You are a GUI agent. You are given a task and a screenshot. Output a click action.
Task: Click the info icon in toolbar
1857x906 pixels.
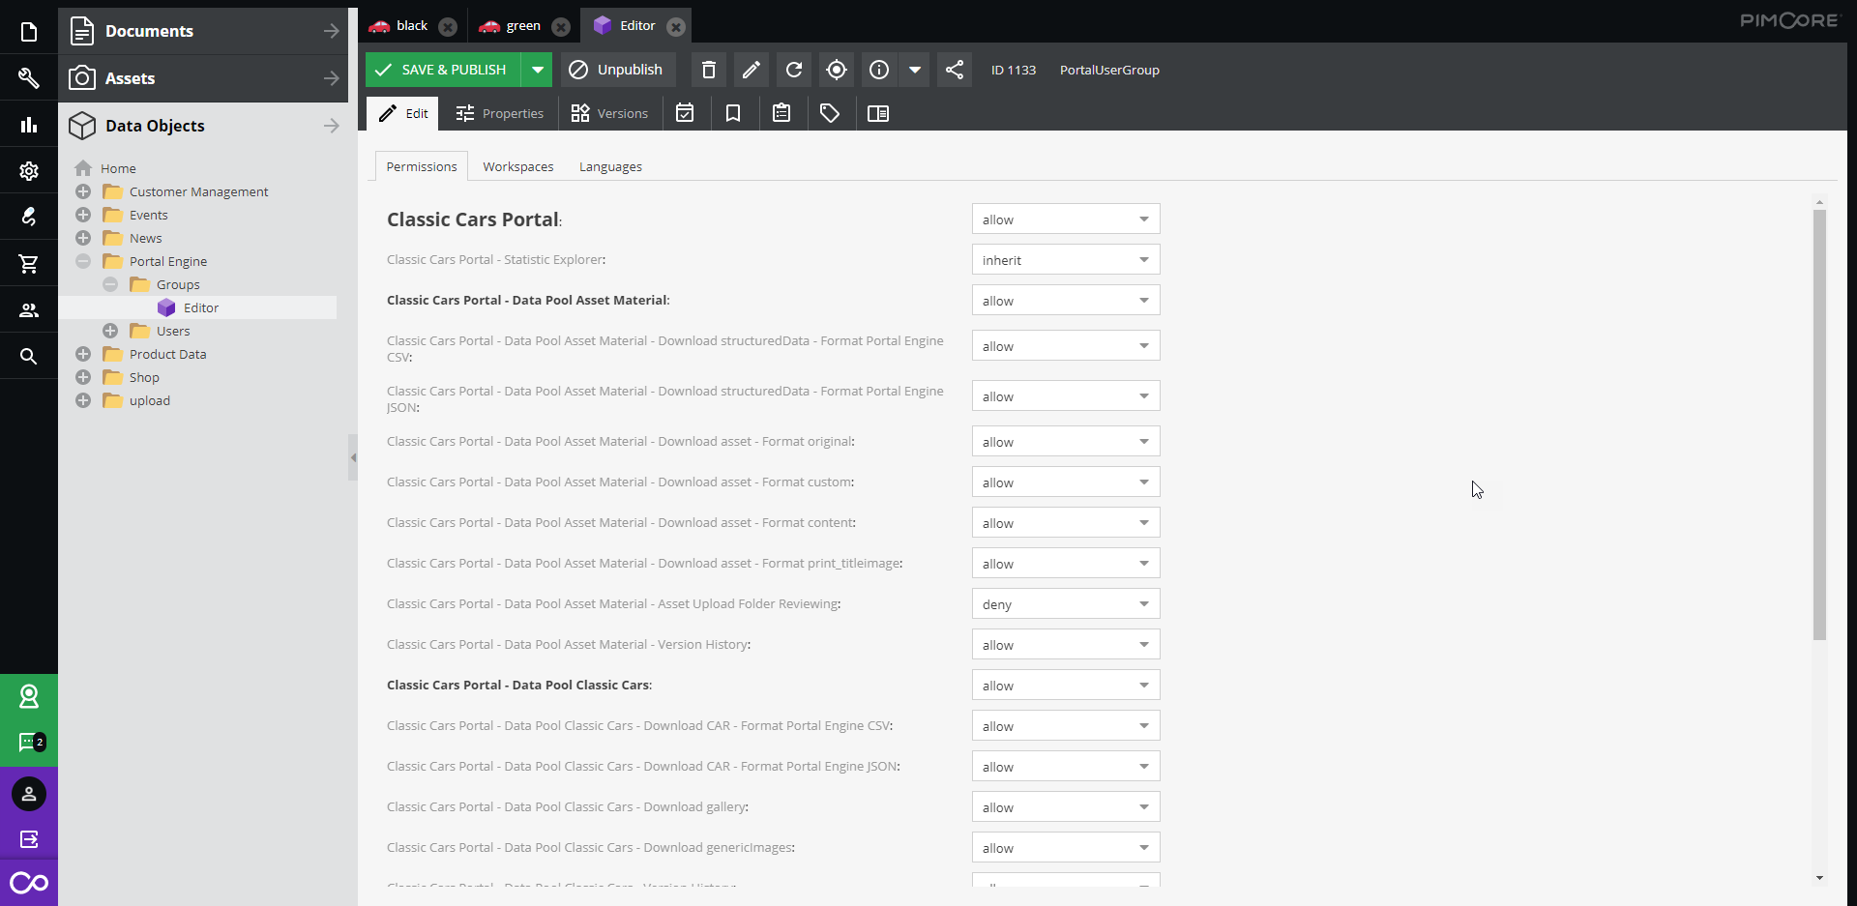pyautogui.click(x=879, y=70)
